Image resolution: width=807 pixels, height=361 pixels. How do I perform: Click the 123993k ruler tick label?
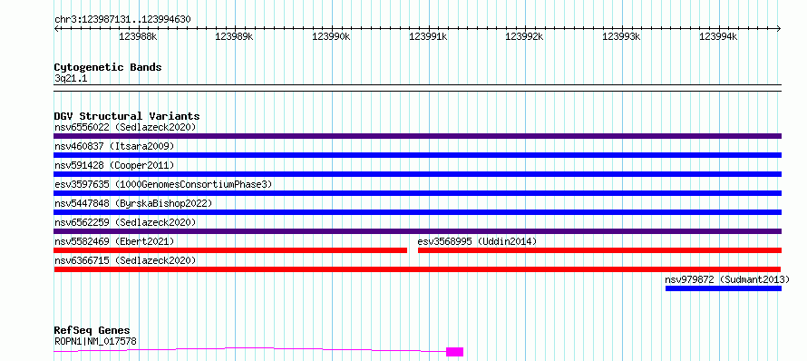tap(622, 36)
